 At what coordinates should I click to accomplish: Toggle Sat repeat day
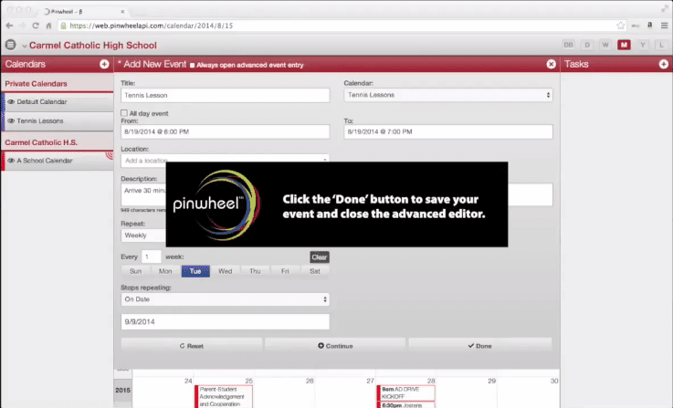tap(315, 271)
